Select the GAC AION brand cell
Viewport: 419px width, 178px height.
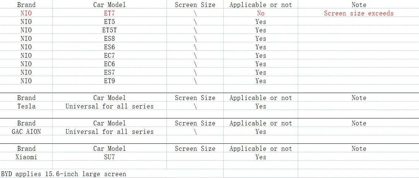(x=27, y=132)
